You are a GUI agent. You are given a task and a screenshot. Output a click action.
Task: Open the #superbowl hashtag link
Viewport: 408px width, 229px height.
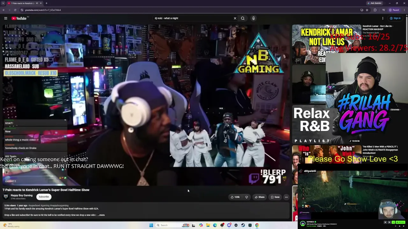pyautogui.click(x=34, y=205)
